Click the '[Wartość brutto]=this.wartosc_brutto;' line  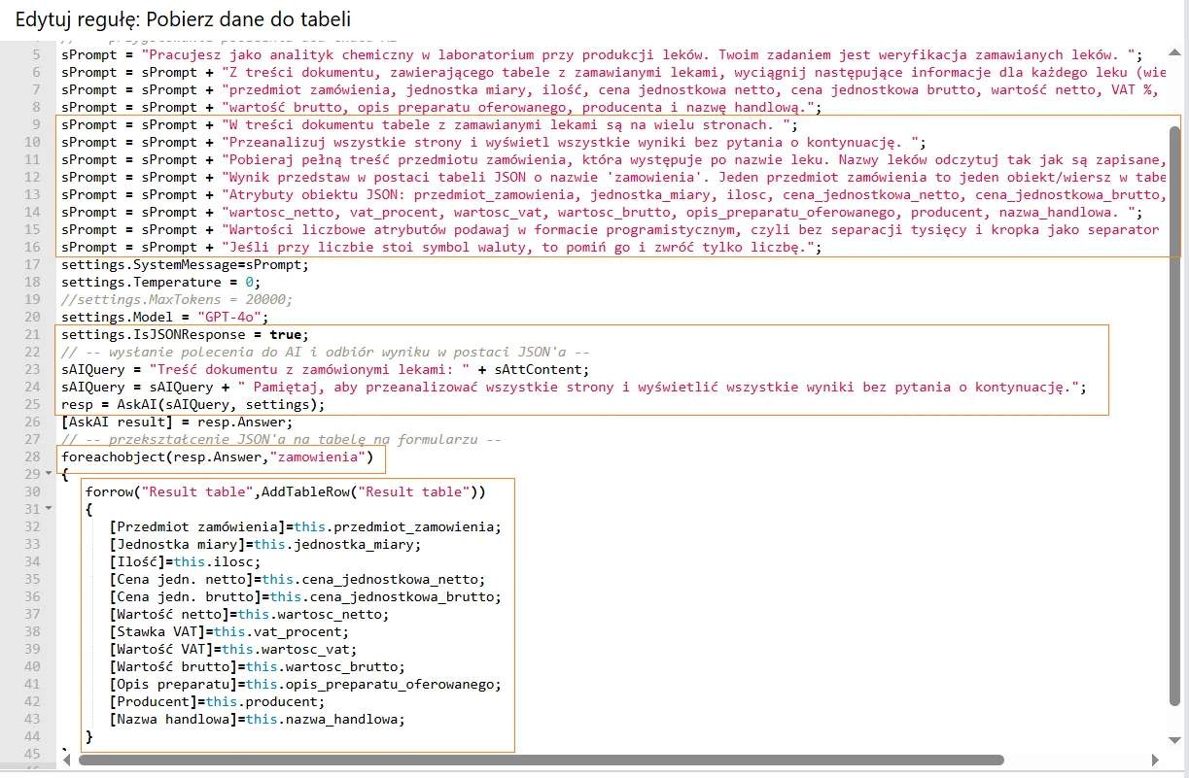click(257, 666)
